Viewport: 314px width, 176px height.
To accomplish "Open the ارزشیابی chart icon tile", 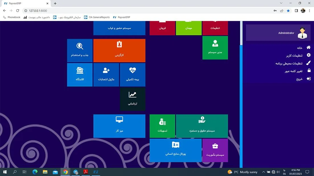I will tap(132, 99).
